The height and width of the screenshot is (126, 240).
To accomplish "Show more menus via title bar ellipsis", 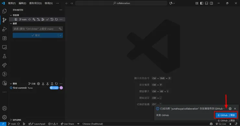I will tap(57, 3).
